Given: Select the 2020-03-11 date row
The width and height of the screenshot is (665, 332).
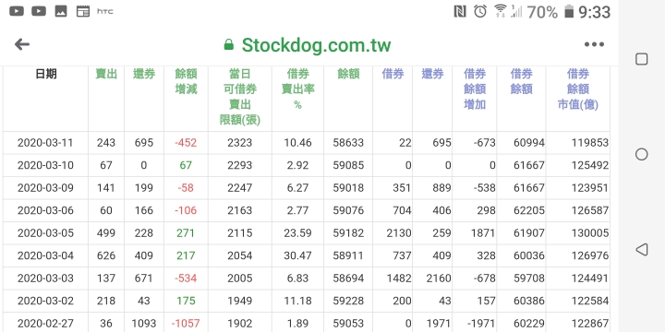Looking at the screenshot, I should 307,143.
